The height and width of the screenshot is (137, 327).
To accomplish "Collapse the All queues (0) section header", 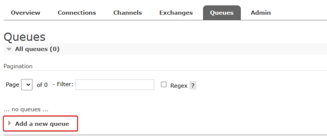I will click(x=37, y=49).
